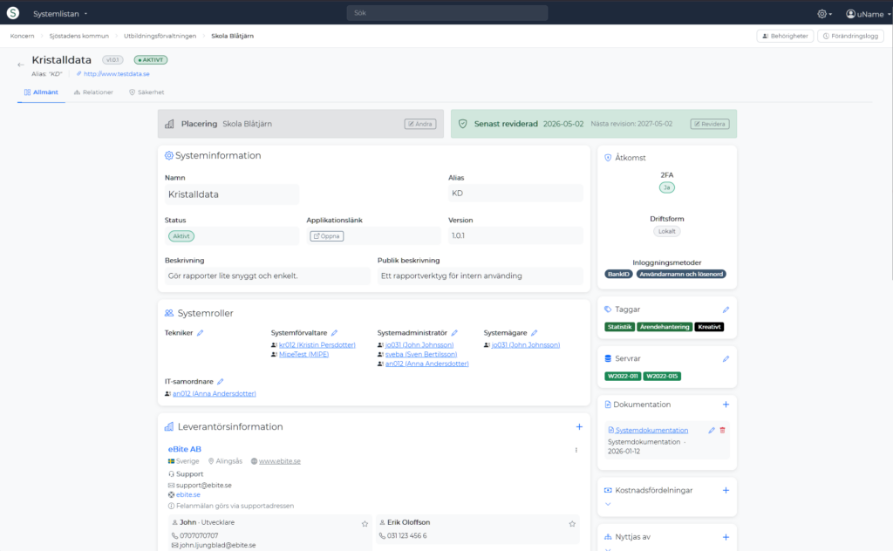Click the W2022-011 server tag

tap(623, 377)
